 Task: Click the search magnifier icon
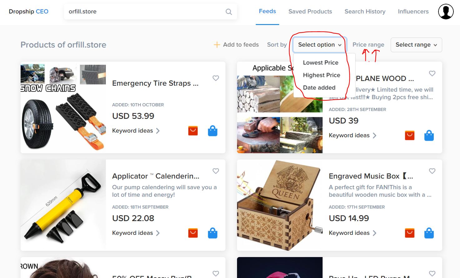coord(229,12)
